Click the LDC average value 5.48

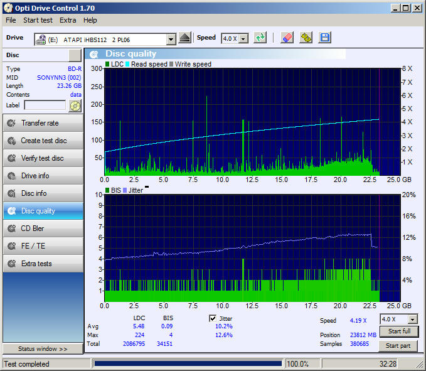[x=139, y=326]
